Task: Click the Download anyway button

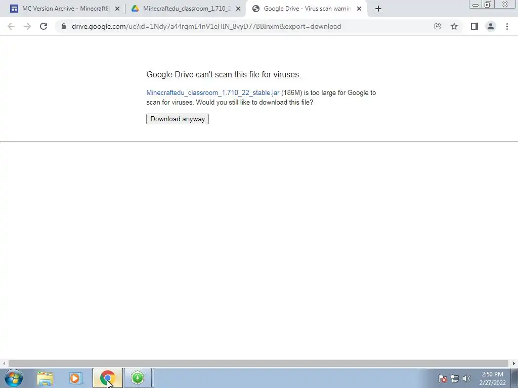Action: (178, 119)
